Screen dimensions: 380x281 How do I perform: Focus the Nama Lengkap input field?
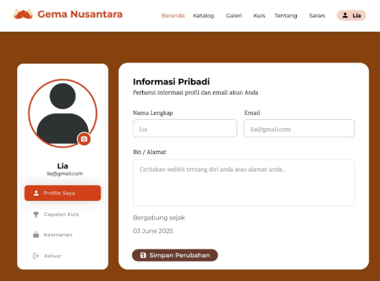185,128
